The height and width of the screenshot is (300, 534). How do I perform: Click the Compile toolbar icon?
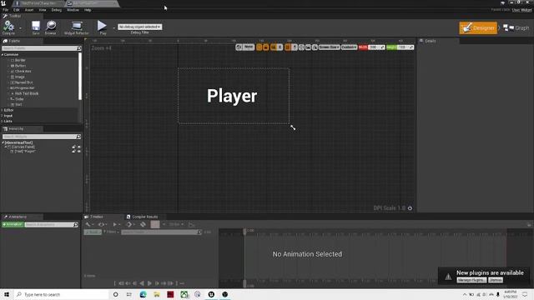[8, 27]
